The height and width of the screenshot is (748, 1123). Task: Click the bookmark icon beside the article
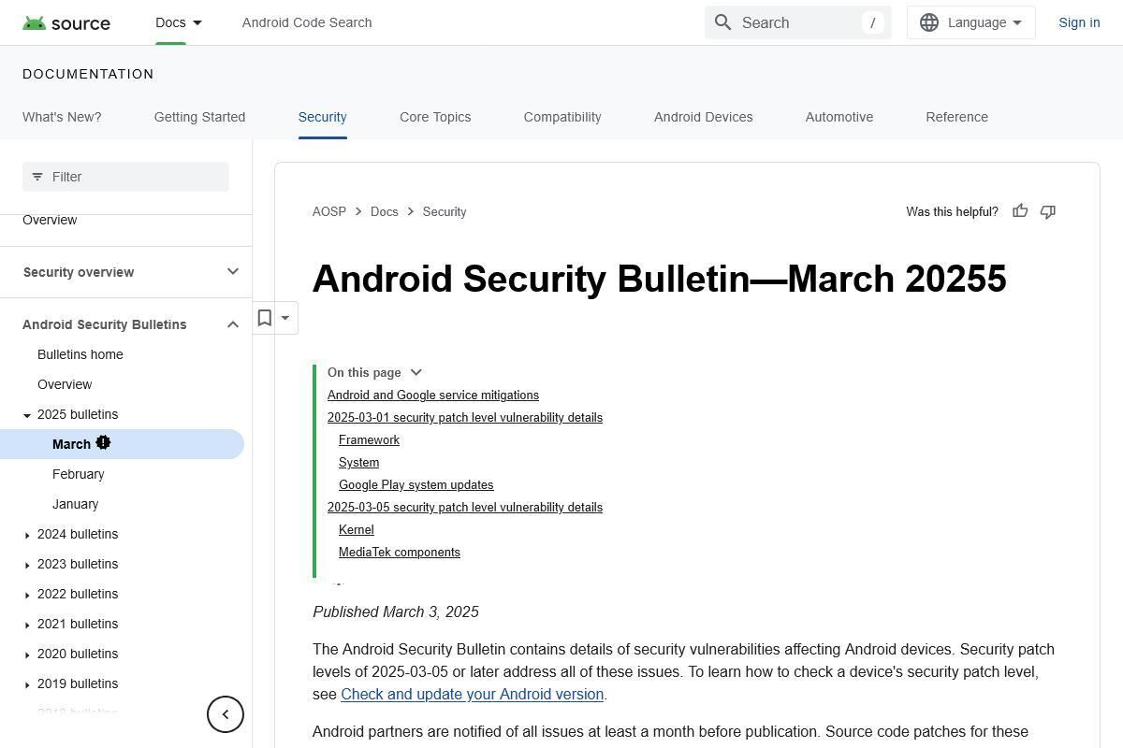[x=265, y=318]
